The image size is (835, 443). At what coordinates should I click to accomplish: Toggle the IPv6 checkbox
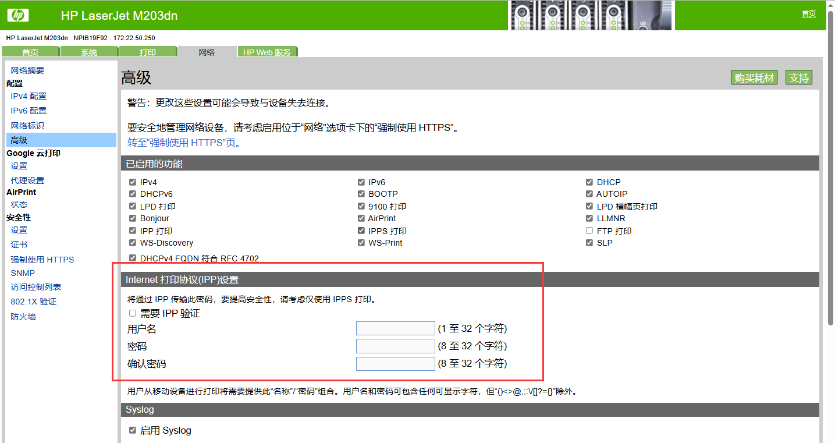(361, 182)
